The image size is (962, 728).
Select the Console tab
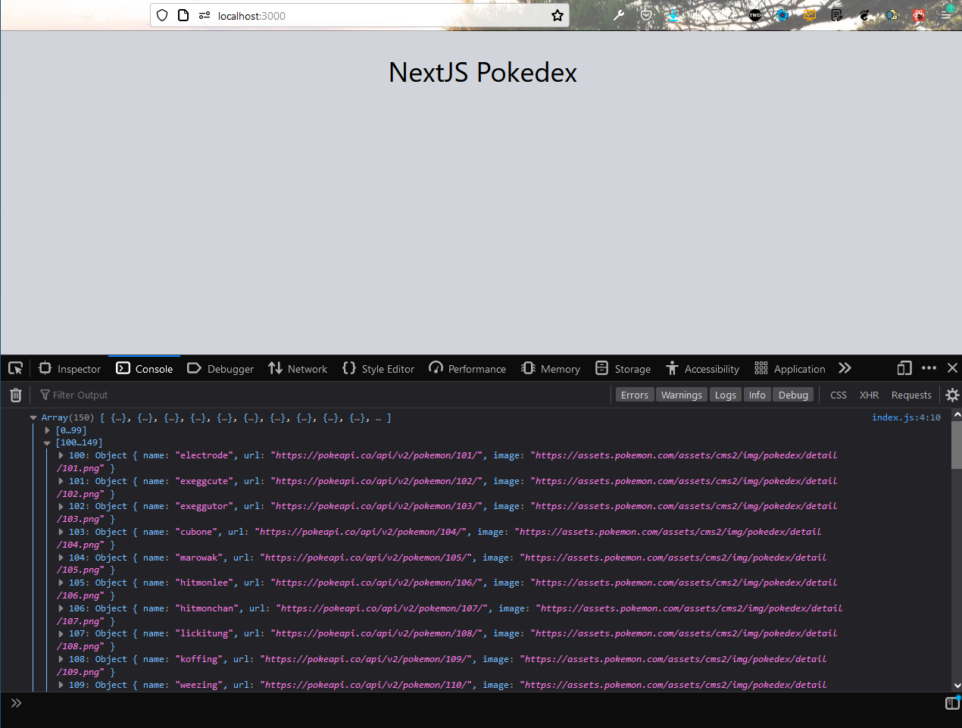(145, 369)
